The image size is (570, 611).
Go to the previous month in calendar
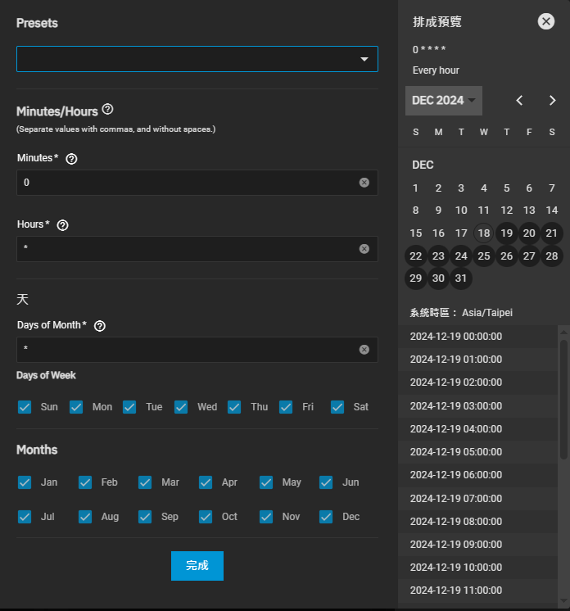519,101
